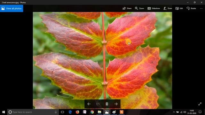Viewport: 205px width, 115px height.
Task: Check the battery status icon
Action: [177, 112]
